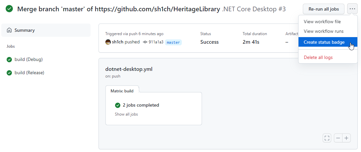Select View workflow file menu item
The height and width of the screenshot is (152, 361).
322,22
